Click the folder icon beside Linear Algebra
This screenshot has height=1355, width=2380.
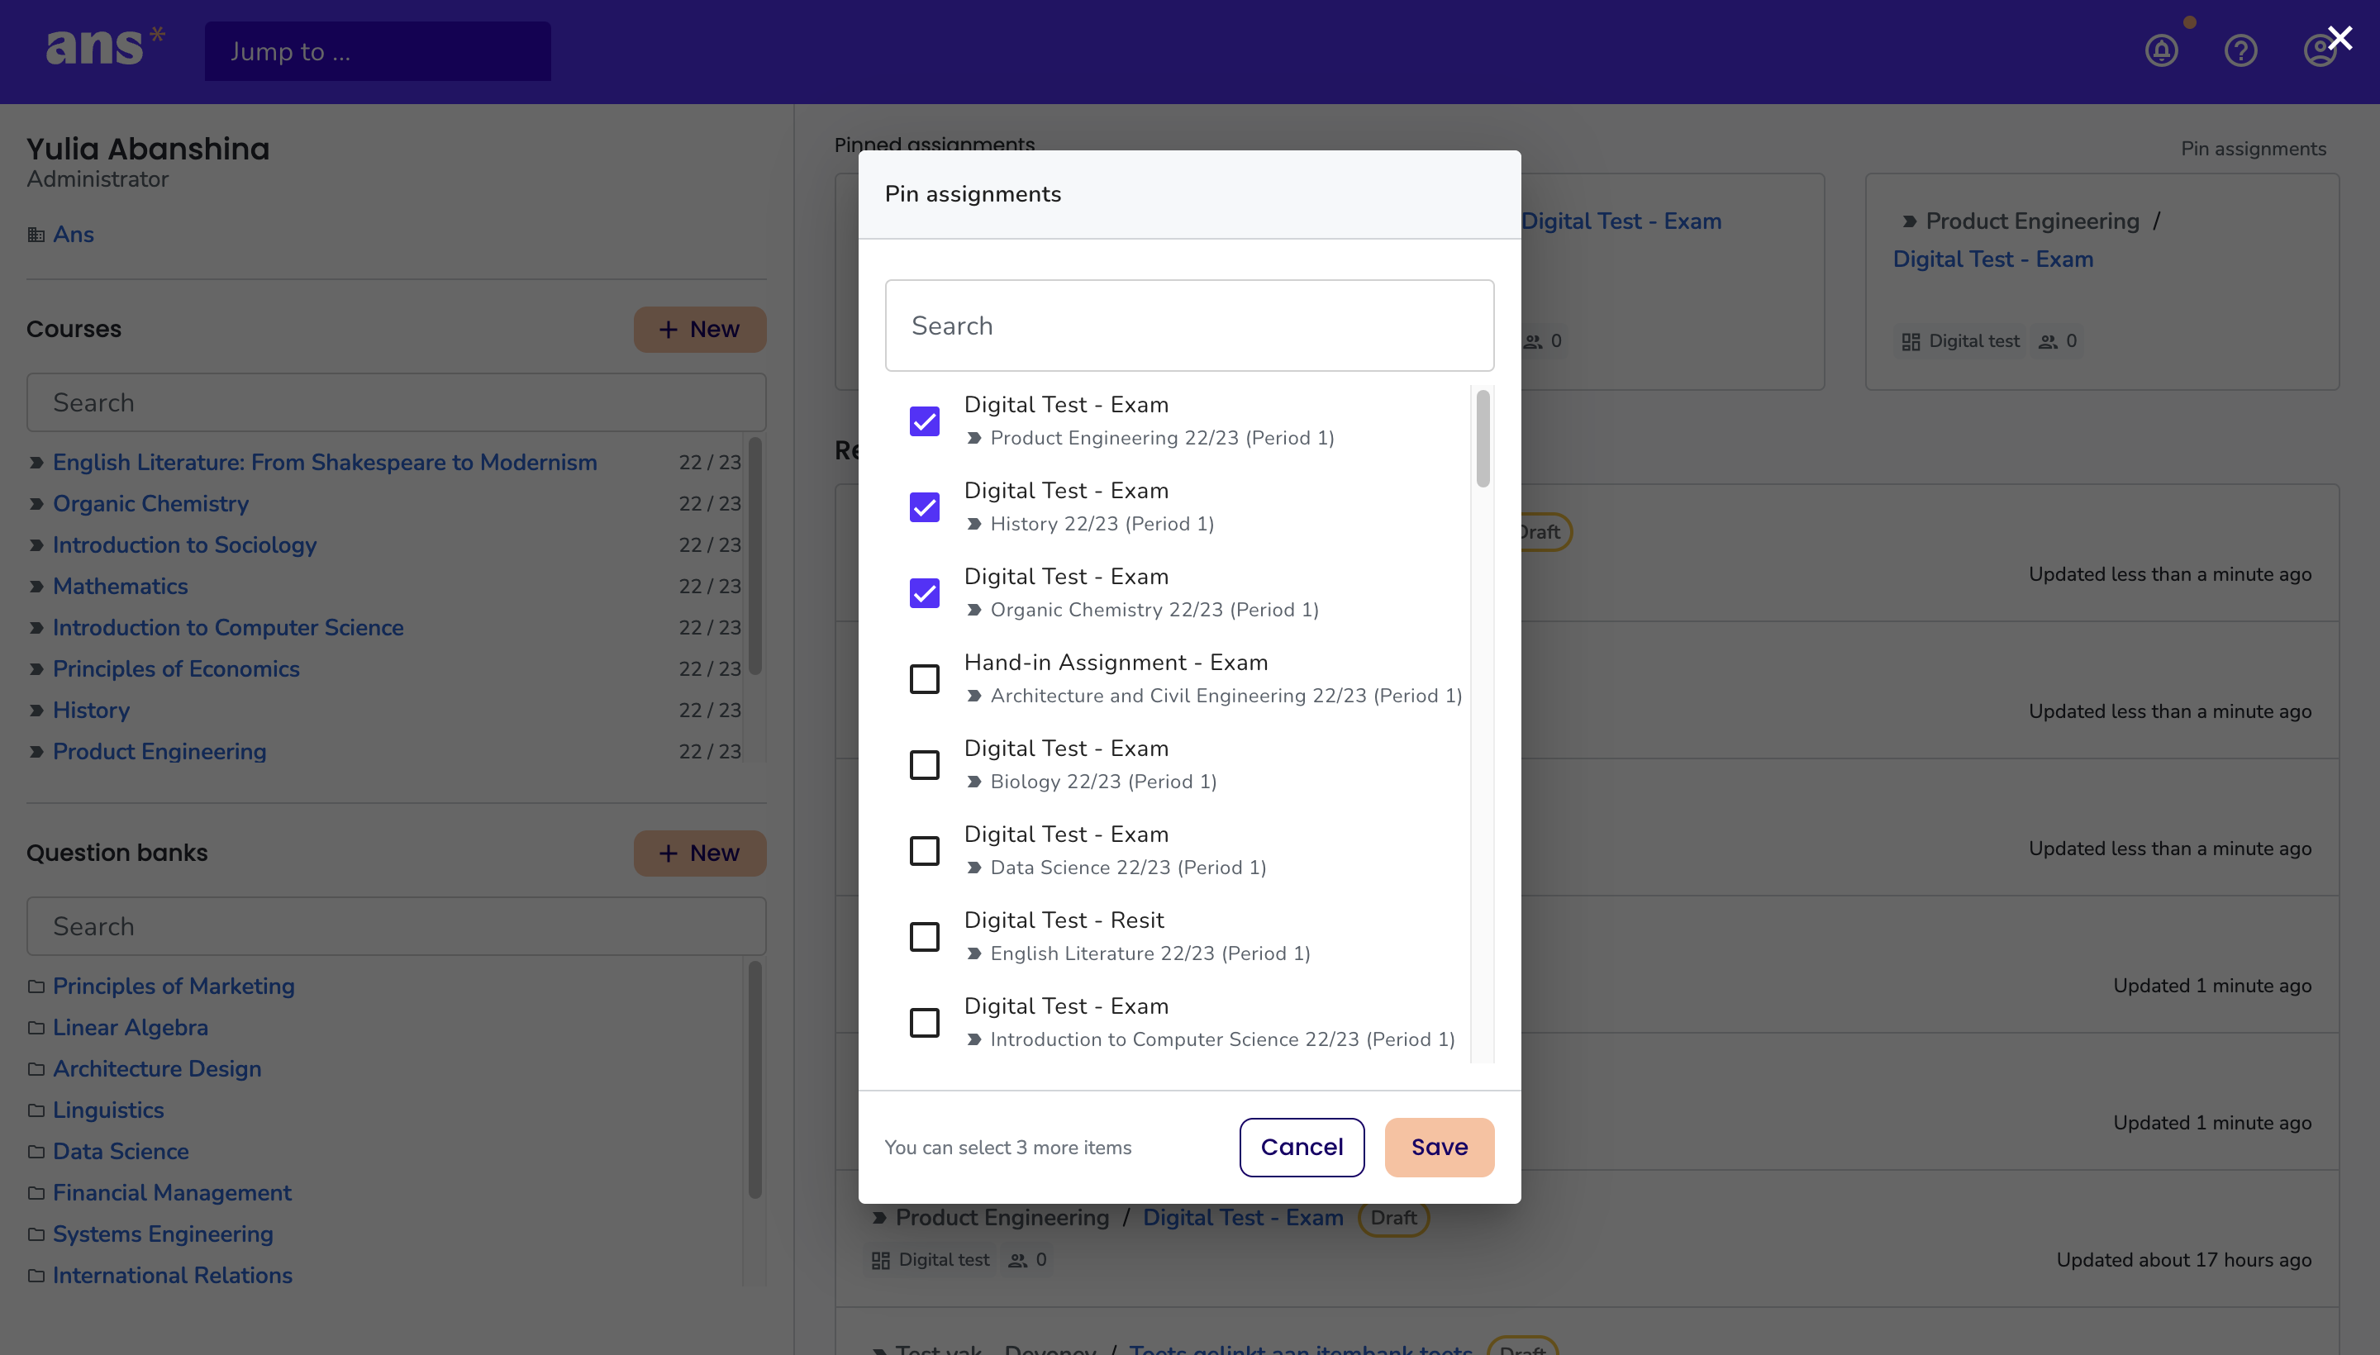36,1028
